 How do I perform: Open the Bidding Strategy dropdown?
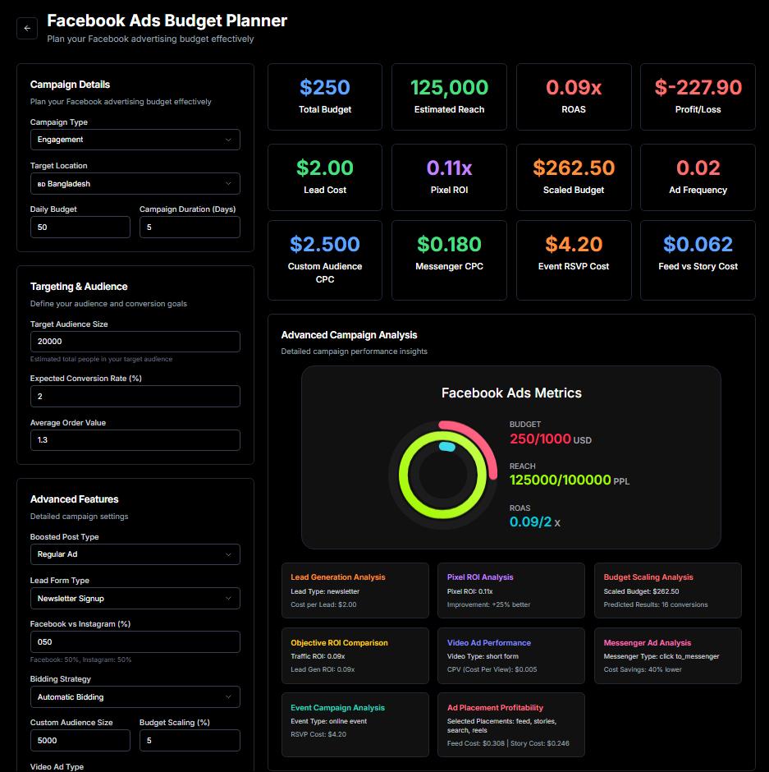[135, 697]
